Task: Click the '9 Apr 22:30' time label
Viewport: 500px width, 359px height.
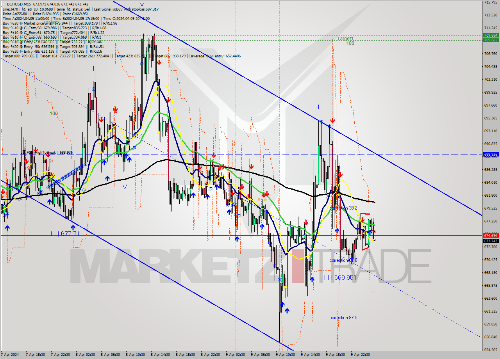Action: 361,355
